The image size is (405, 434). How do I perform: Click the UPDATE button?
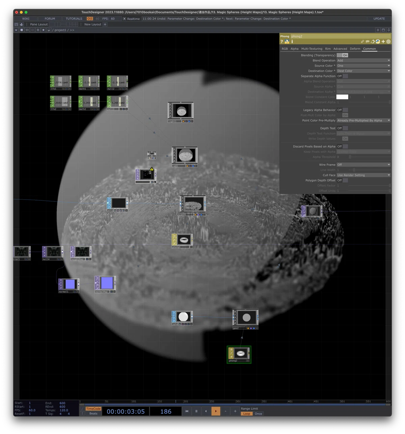click(379, 19)
